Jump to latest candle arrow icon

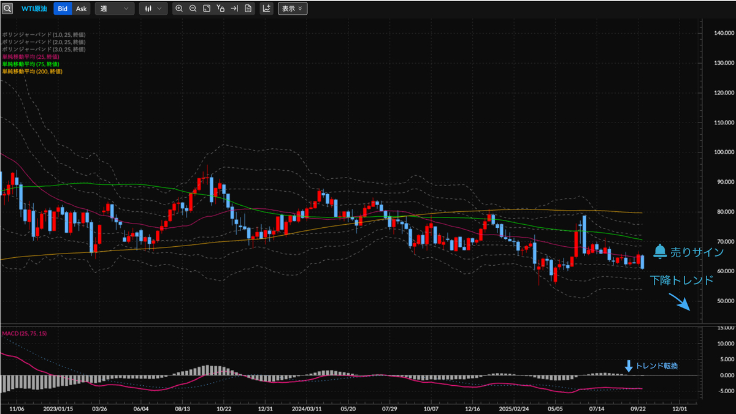(234, 9)
